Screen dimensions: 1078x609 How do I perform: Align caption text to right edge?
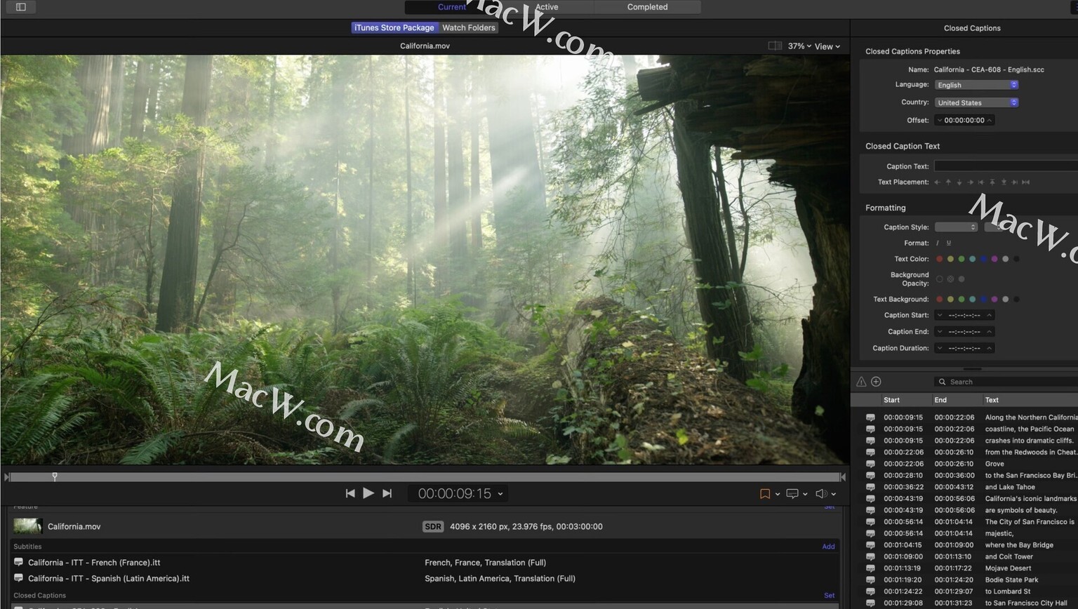point(1015,182)
